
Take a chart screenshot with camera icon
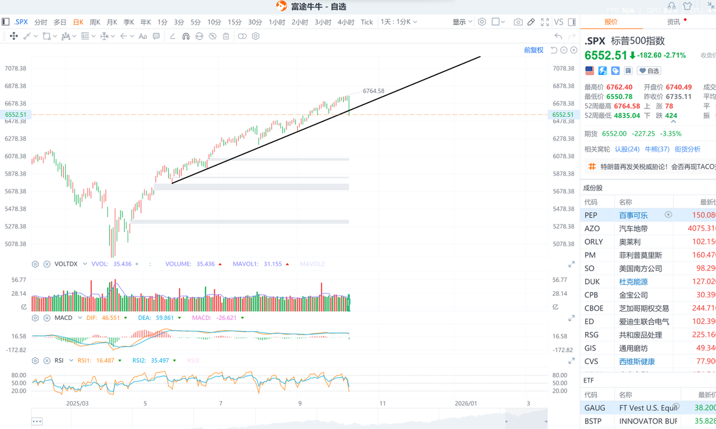(518, 22)
